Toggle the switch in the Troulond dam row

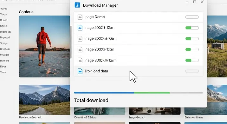192,71
